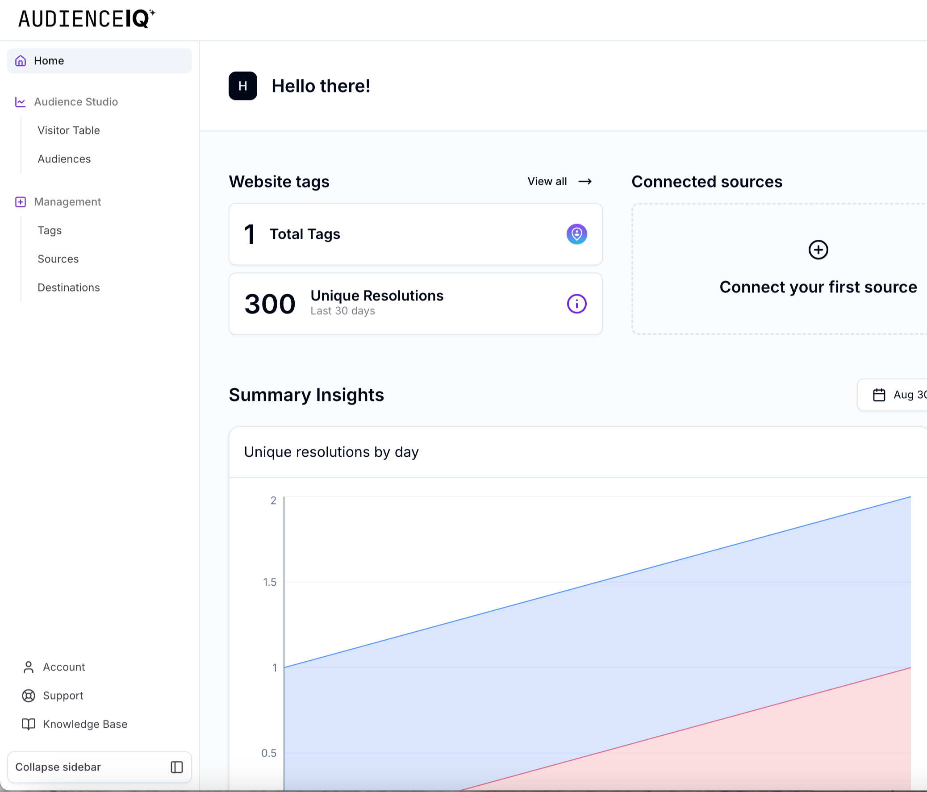The image size is (927, 792).
Task: Click the Total Tags location pin icon
Action: pyautogui.click(x=576, y=234)
